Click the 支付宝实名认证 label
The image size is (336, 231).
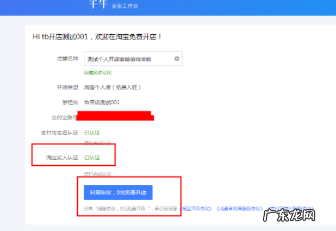click(x=60, y=133)
